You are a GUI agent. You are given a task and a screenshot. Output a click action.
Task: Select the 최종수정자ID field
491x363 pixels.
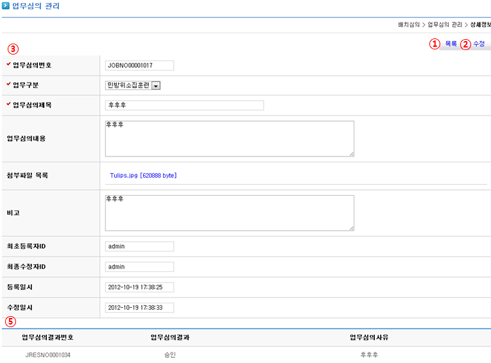139,267
